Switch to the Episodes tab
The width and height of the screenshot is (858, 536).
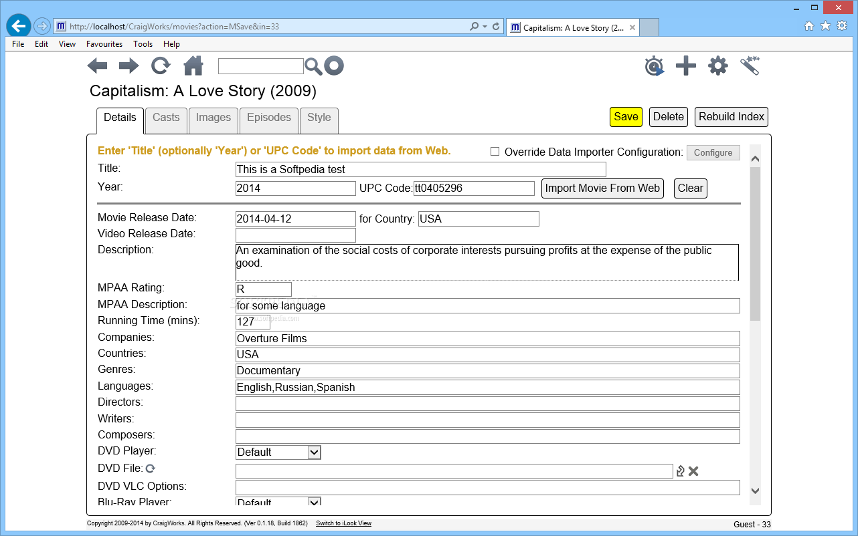click(269, 119)
